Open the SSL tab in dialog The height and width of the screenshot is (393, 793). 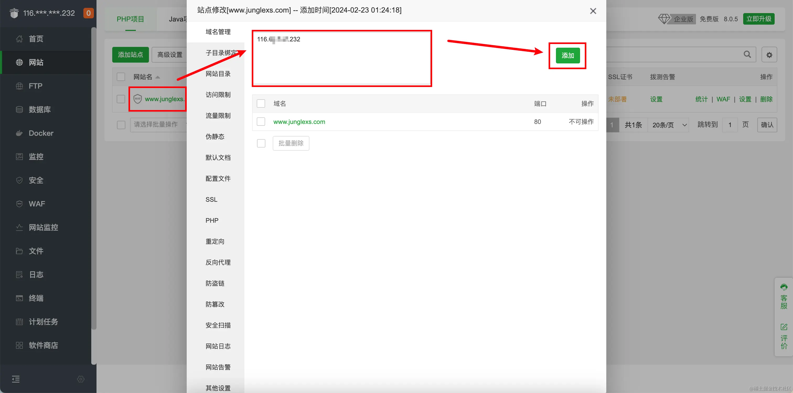pos(211,200)
